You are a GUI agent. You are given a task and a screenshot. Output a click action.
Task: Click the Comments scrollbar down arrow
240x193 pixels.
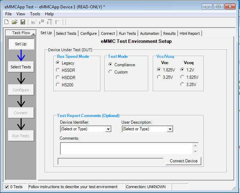click(196, 152)
